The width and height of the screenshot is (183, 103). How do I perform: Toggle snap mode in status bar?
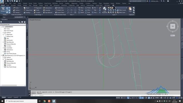coord(124,98)
